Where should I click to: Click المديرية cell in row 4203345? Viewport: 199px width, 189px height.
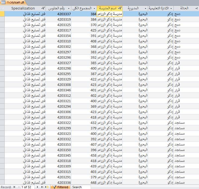pos(135,155)
